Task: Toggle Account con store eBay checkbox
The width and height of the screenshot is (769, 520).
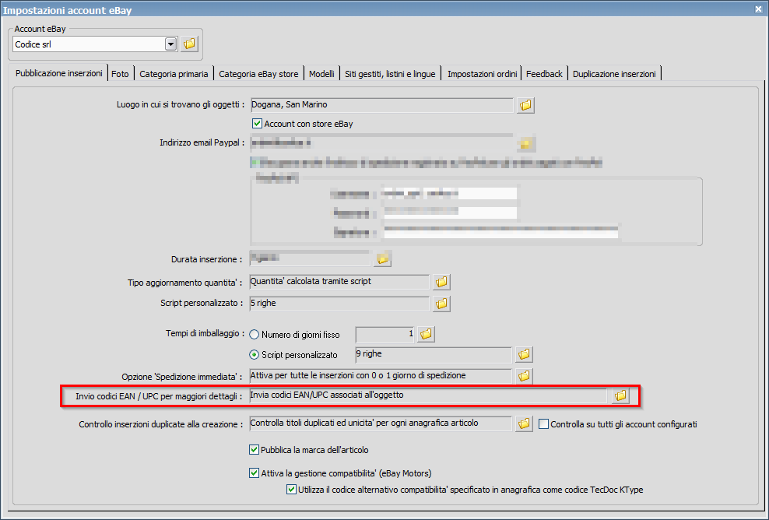Action: pos(257,124)
